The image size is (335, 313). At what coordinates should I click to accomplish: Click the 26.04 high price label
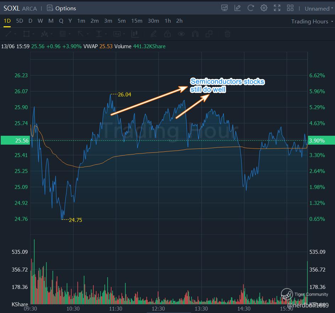(124, 94)
